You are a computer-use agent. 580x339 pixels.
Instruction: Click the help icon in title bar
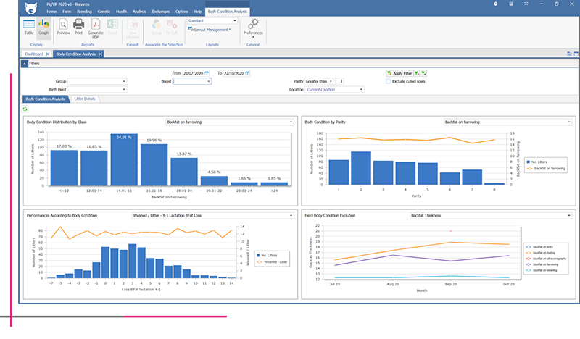[x=496, y=4]
